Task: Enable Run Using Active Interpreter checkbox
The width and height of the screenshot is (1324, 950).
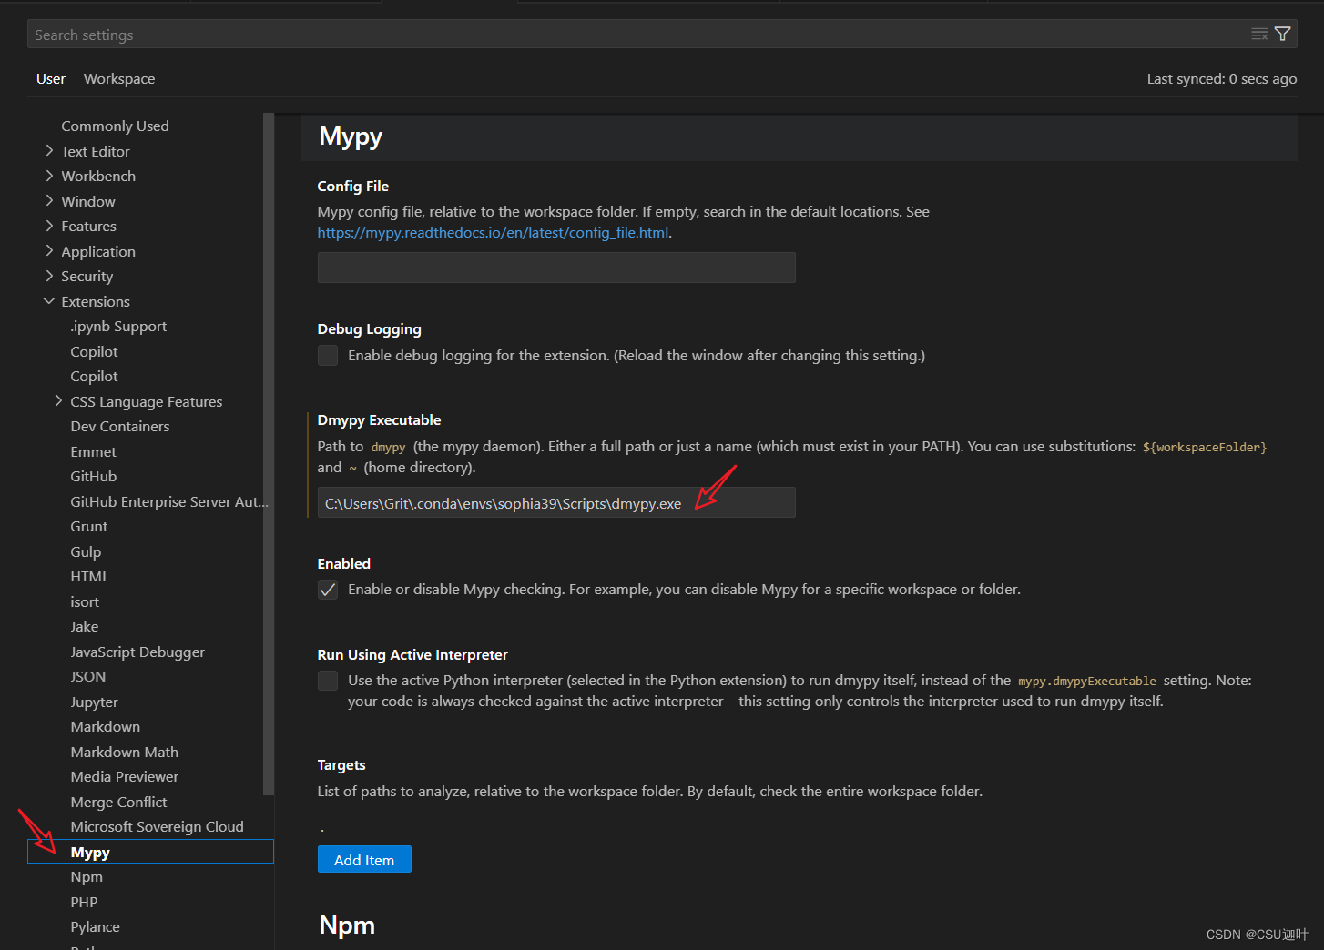Action: (328, 681)
